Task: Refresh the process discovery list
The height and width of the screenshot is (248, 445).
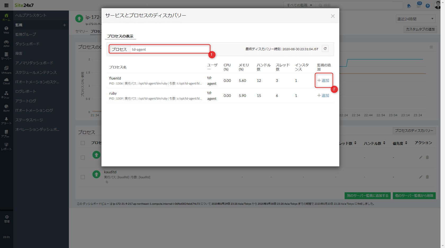Action: click(325, 49)
